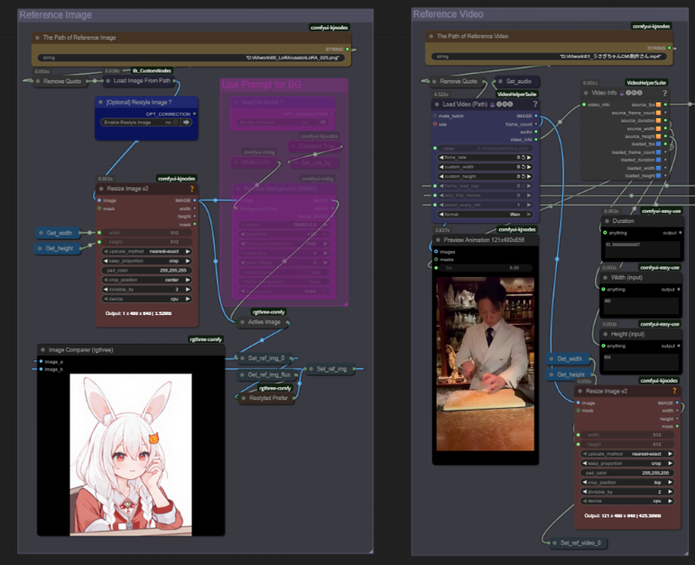Click audio output socket of Load Video node
This screenshot has height=565, width=695.
click(x=536, y=132)
